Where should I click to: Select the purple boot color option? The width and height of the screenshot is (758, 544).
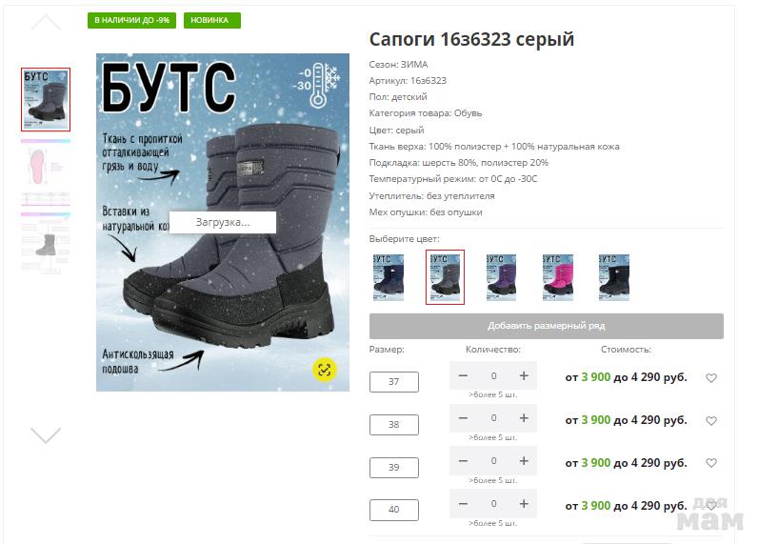coord(501,277)
